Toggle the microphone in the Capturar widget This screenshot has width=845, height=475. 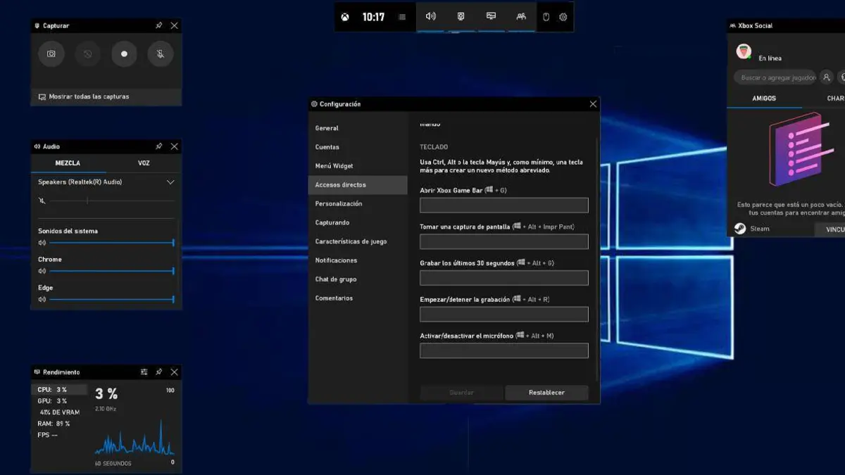pyautogui.click(x=161, y=54)
